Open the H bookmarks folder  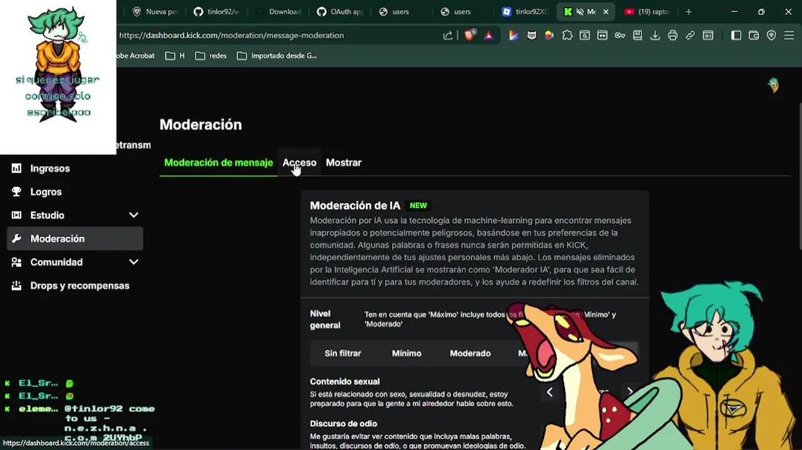pos(175,56)
